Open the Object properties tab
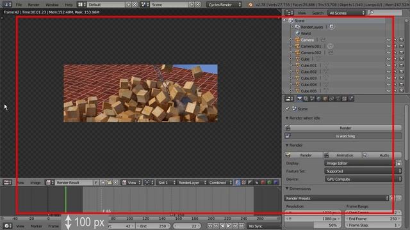This screenshot has width=410, height=230. point(325,99)
